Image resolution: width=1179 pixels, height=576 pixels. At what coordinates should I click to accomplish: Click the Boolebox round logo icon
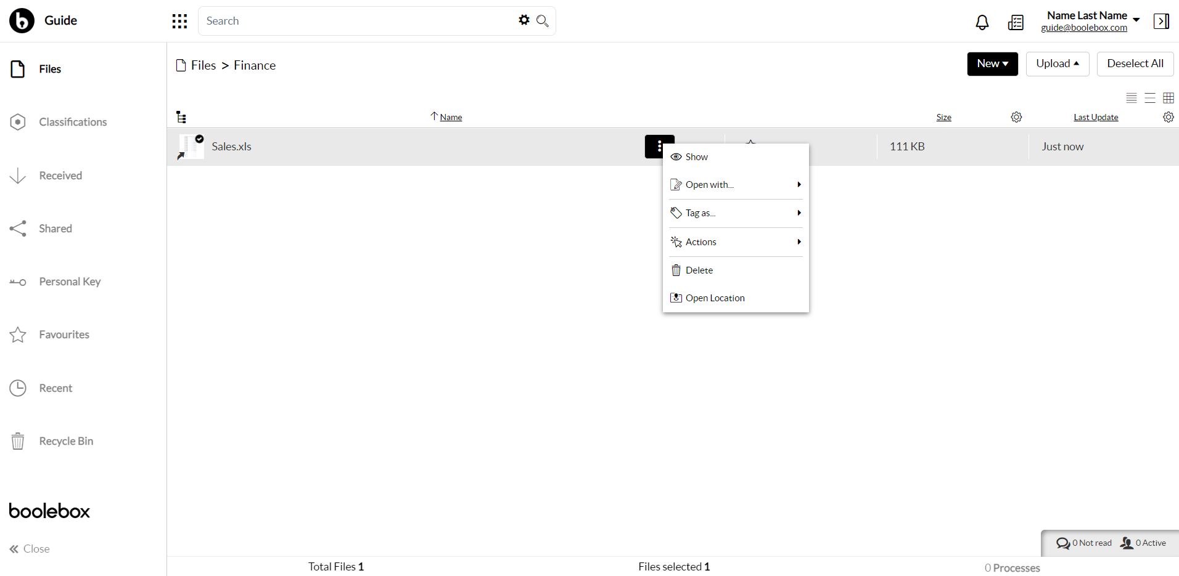22,21
